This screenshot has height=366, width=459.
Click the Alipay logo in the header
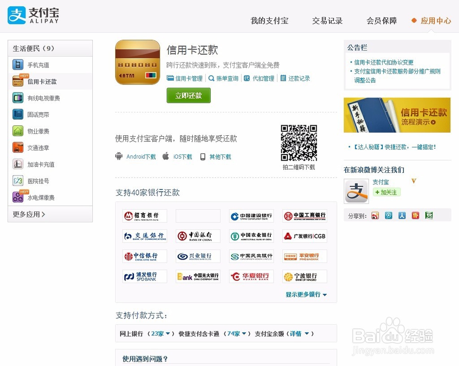point(33,15)
